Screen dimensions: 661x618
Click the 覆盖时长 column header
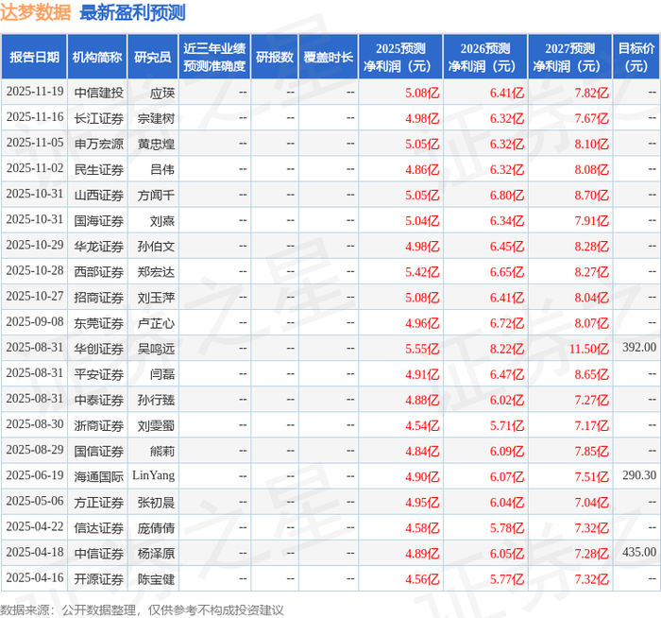(x=329, y=57)
